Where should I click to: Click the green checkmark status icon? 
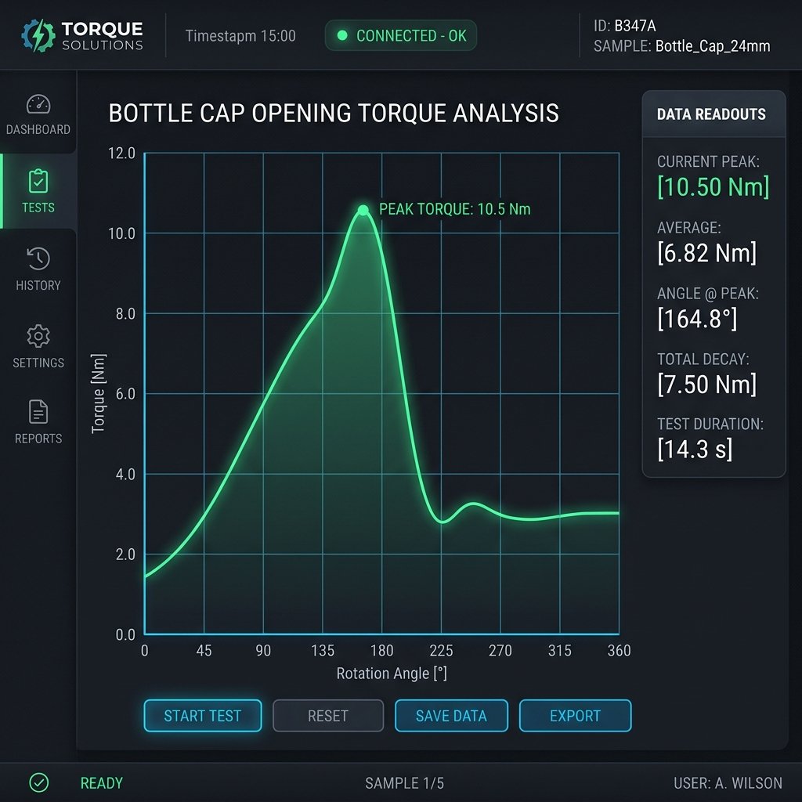[38, 782]
